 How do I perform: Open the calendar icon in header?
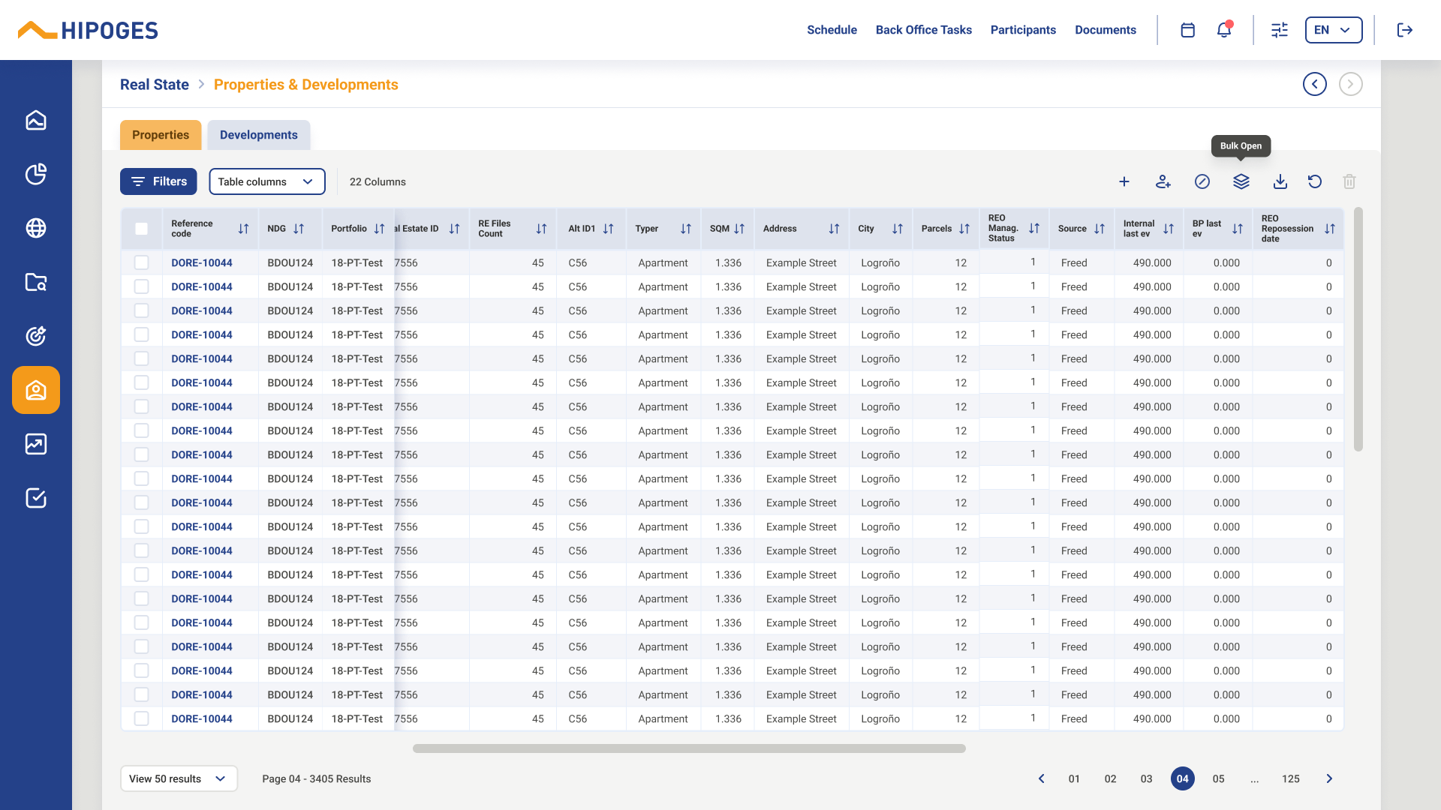click(1187, 30)
